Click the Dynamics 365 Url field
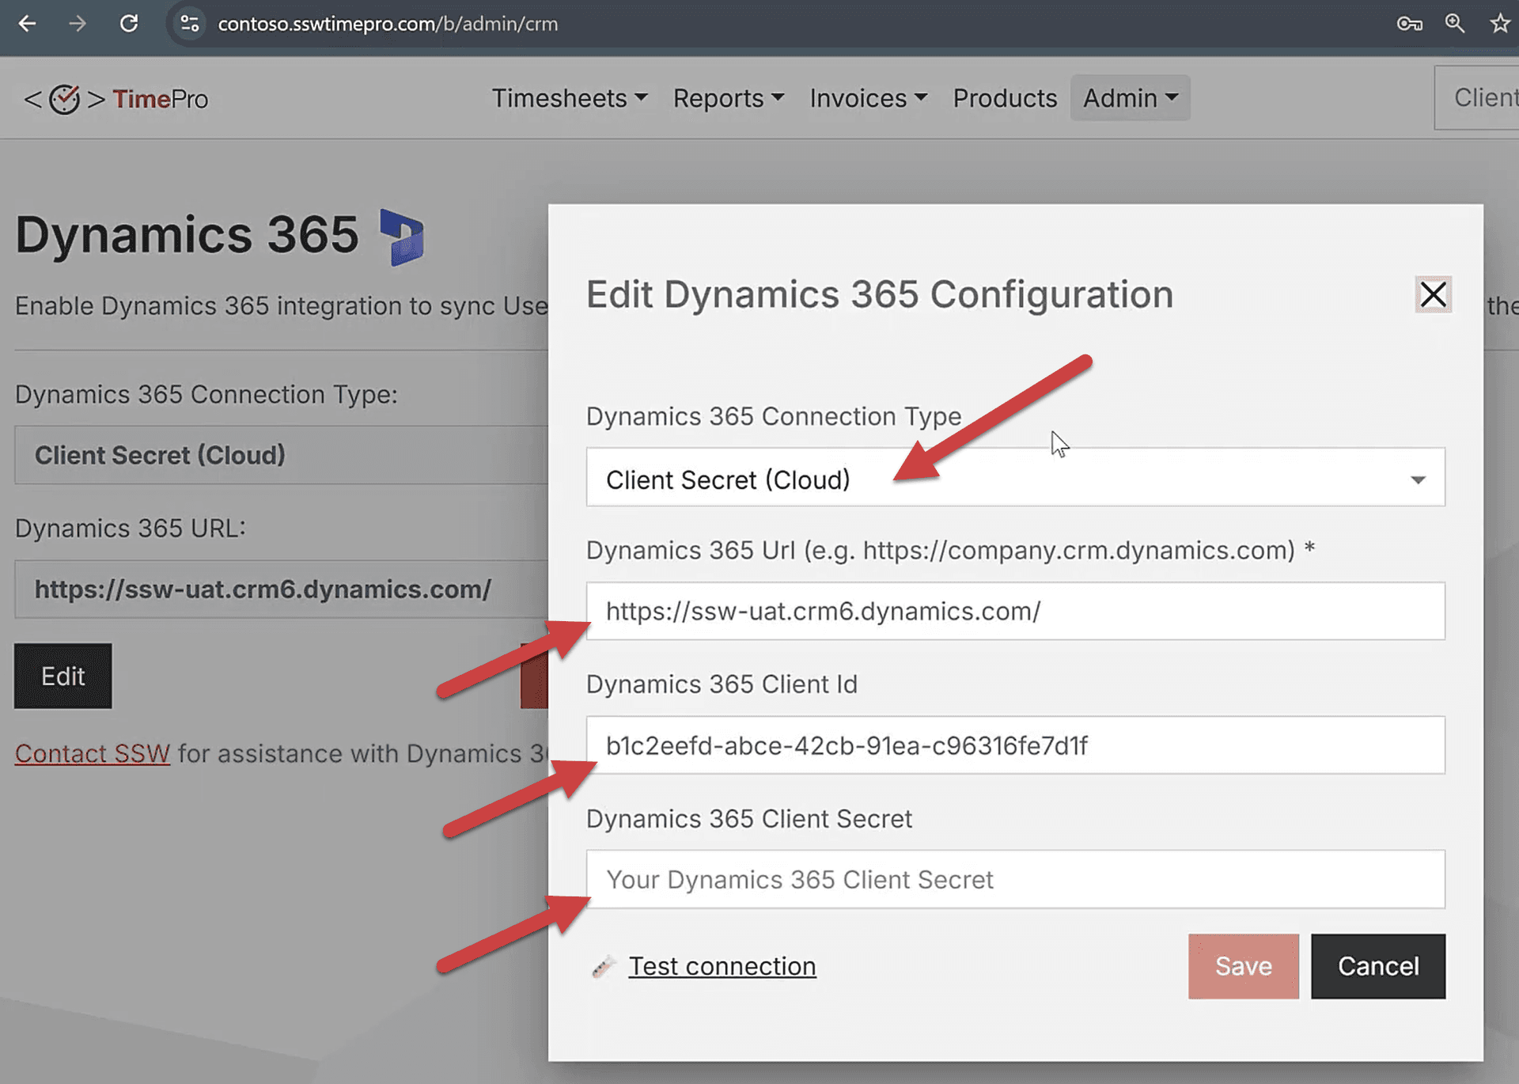The image size is (1519, 1084). (x=1015, y=611)
